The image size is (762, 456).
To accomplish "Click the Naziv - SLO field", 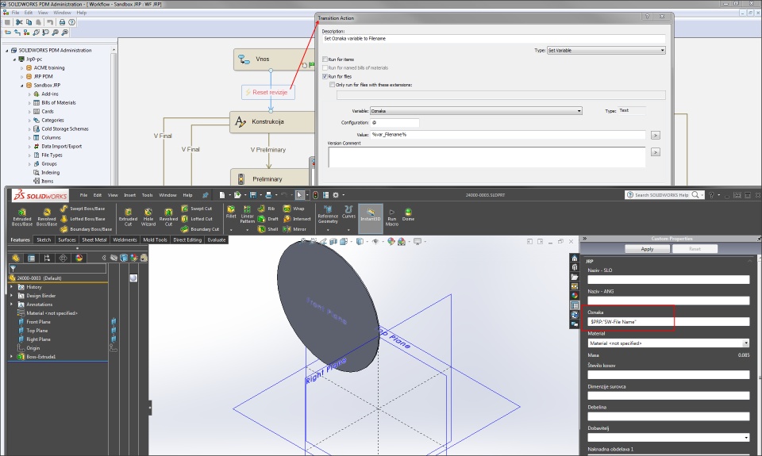I will pyautogui.click(x=668, y=280).
